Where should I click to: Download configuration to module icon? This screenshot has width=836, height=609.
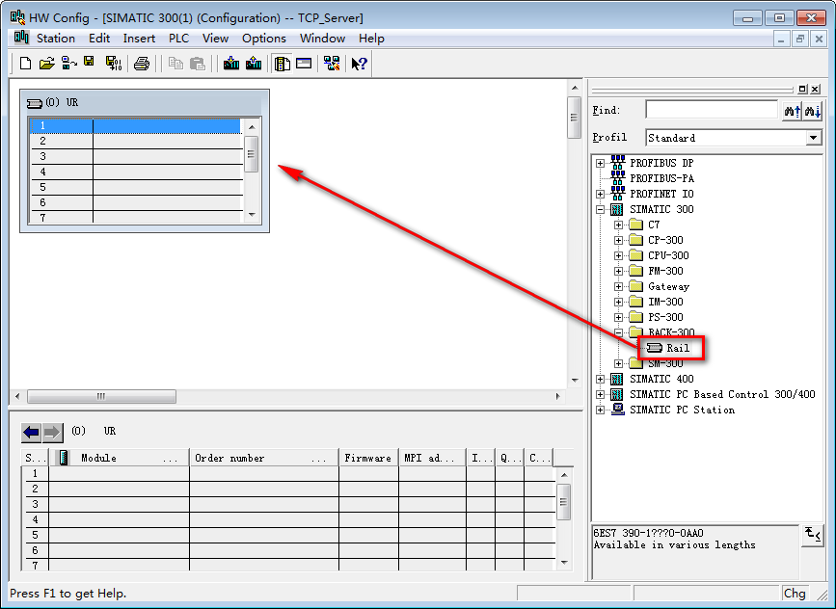click(x=230, y=64)
